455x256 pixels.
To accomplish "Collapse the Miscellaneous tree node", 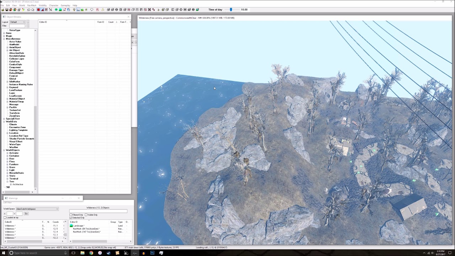I will 4,39.
